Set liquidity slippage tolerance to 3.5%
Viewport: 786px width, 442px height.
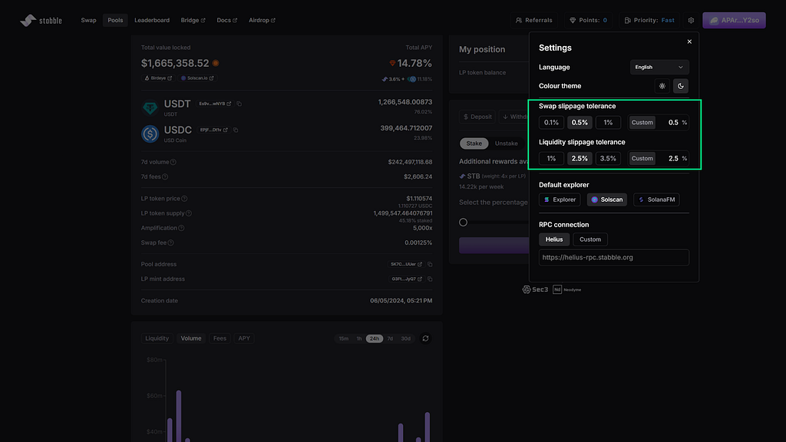(608, 158)
